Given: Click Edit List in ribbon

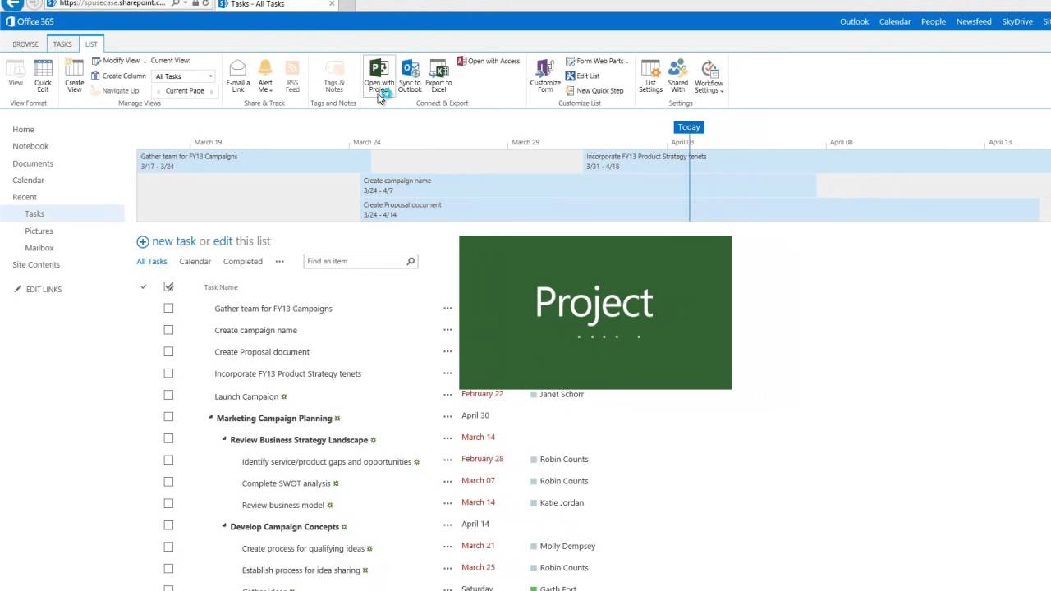Looking at the screenshot, I should tap(582, 76).
